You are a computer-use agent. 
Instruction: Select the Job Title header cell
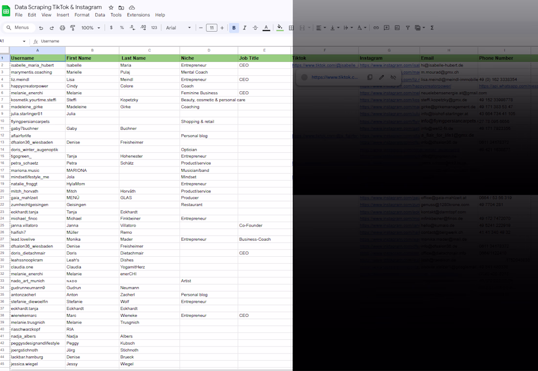[264, 58]
